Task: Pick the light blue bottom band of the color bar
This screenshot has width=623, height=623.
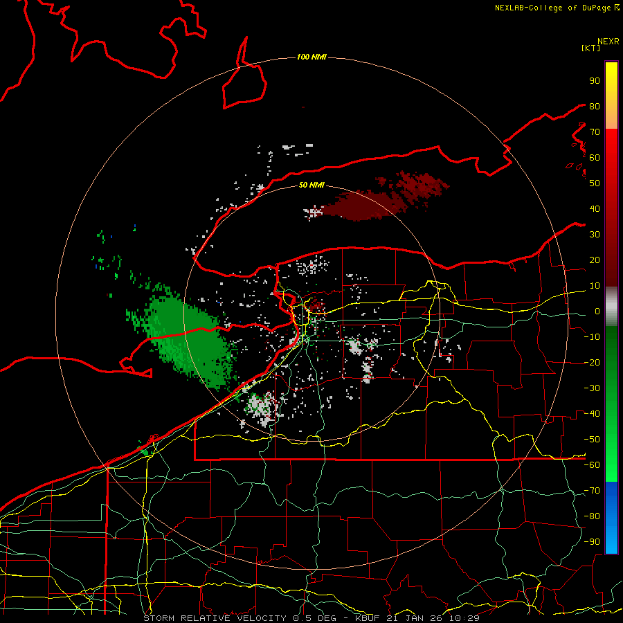Action: pyautogui.click(x=611, y=539)
